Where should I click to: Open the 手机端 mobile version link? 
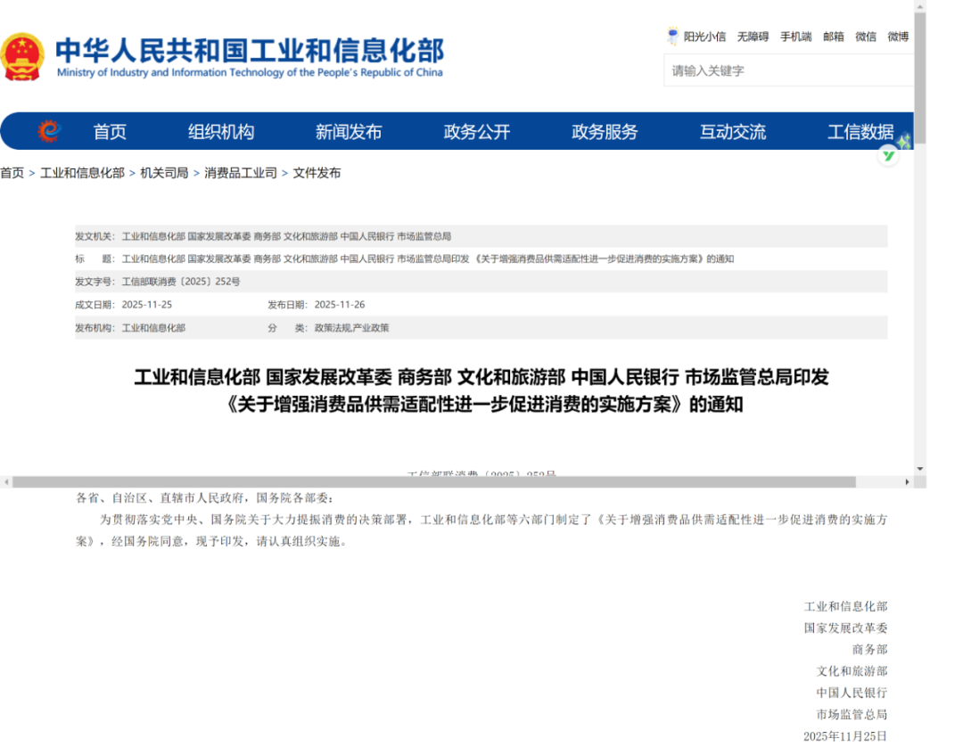[795, 37]
